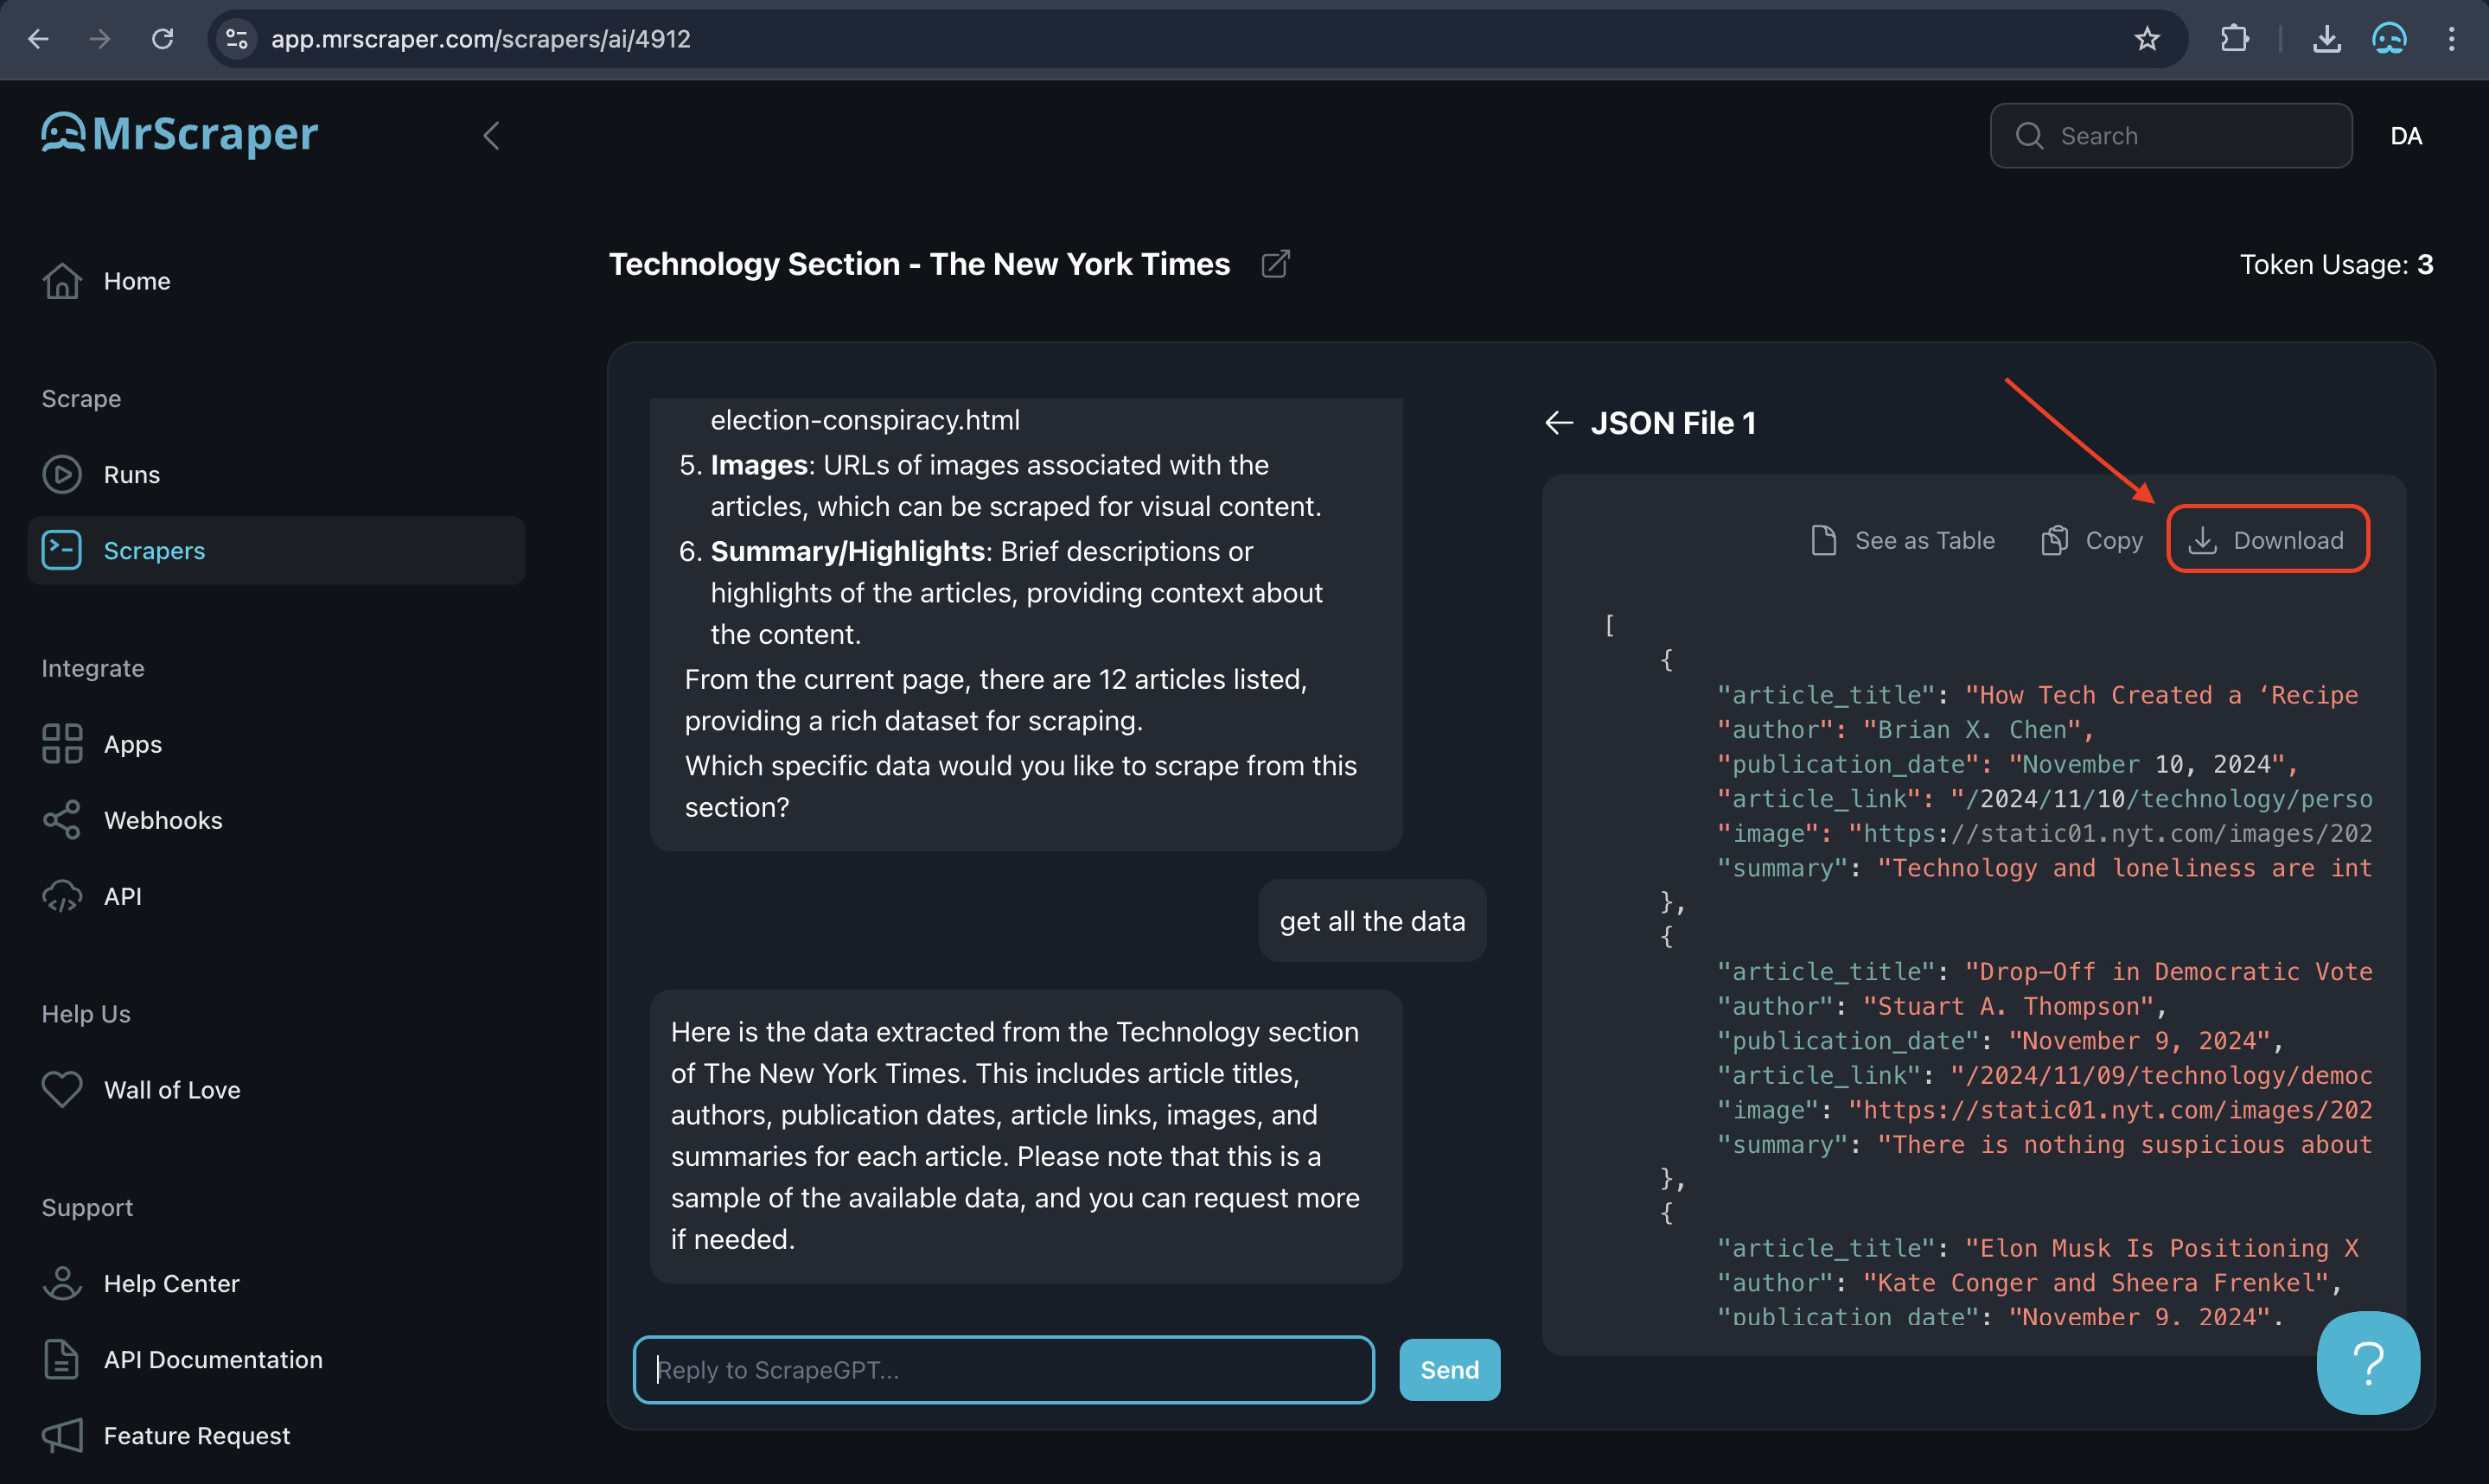2489x1484 pixels.
Task: Click the Scrapers sidebar icon
Action: click(x=64, y=548)
